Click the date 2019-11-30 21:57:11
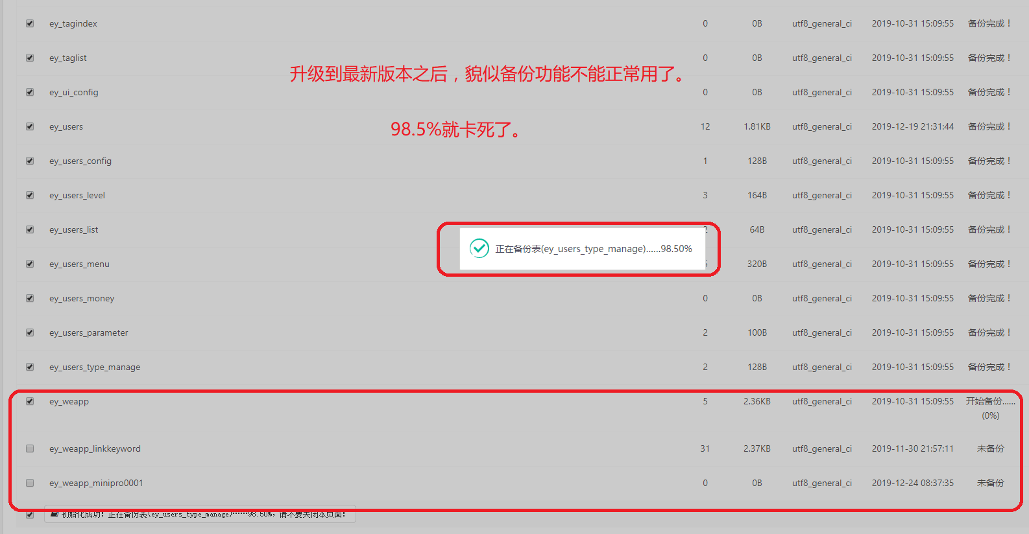The image size is (1029, 534). 913,448
